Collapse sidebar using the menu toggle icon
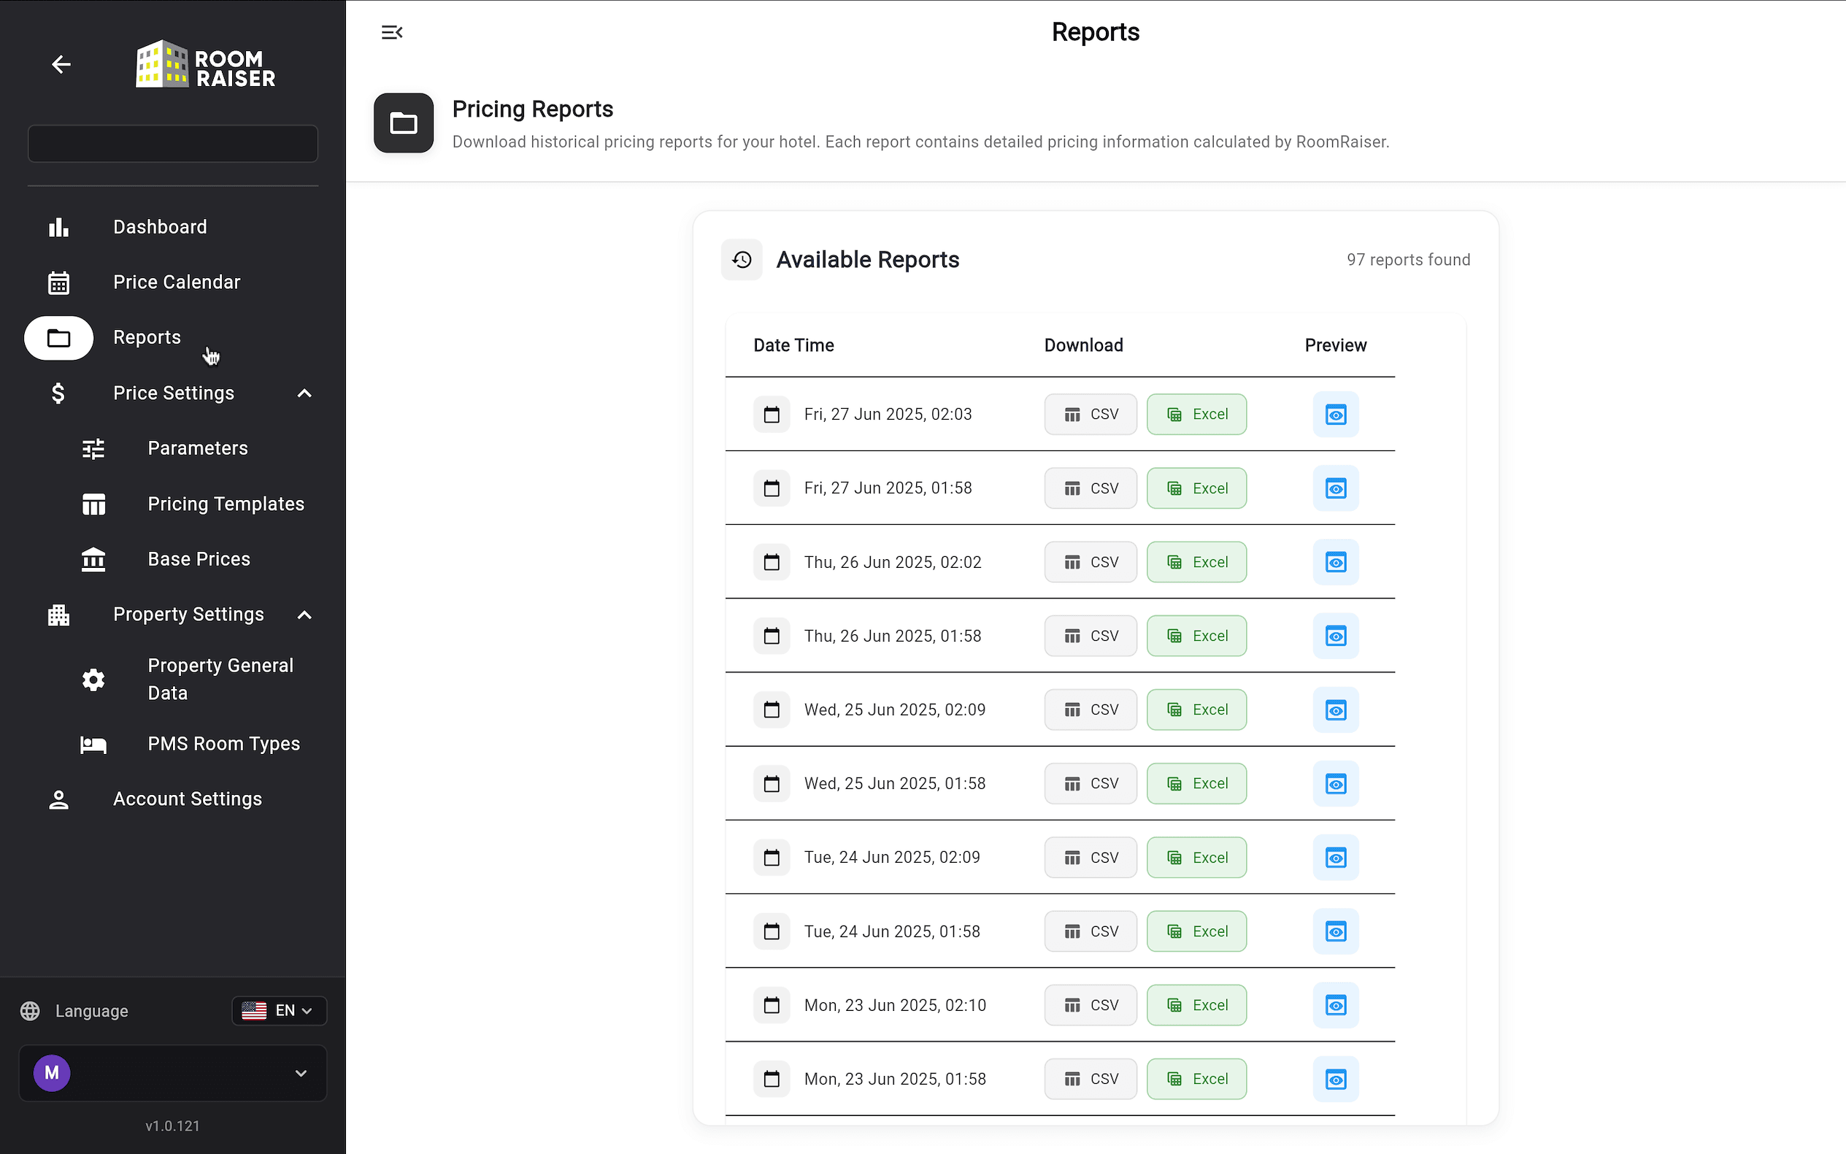 pyautogui.click(x=391, y=32)
